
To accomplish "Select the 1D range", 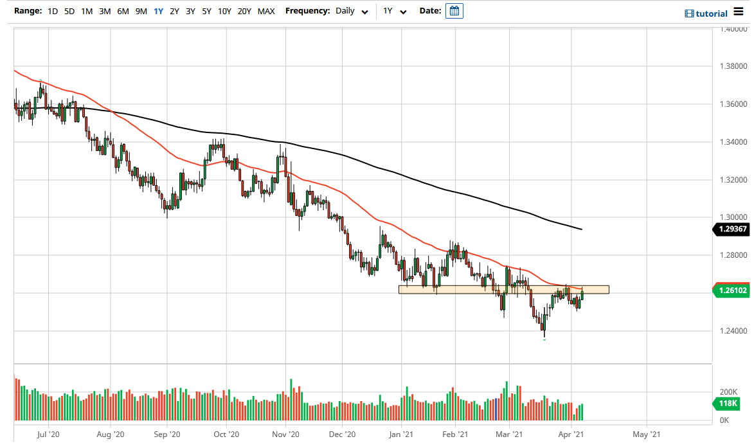I will [x=51, y=11].
